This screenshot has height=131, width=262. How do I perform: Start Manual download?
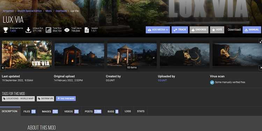click(x=252, y=30)
